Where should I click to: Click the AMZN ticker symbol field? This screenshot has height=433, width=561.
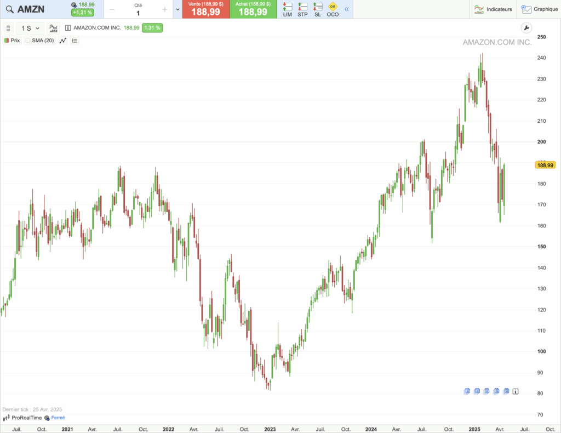coord(31,9)
